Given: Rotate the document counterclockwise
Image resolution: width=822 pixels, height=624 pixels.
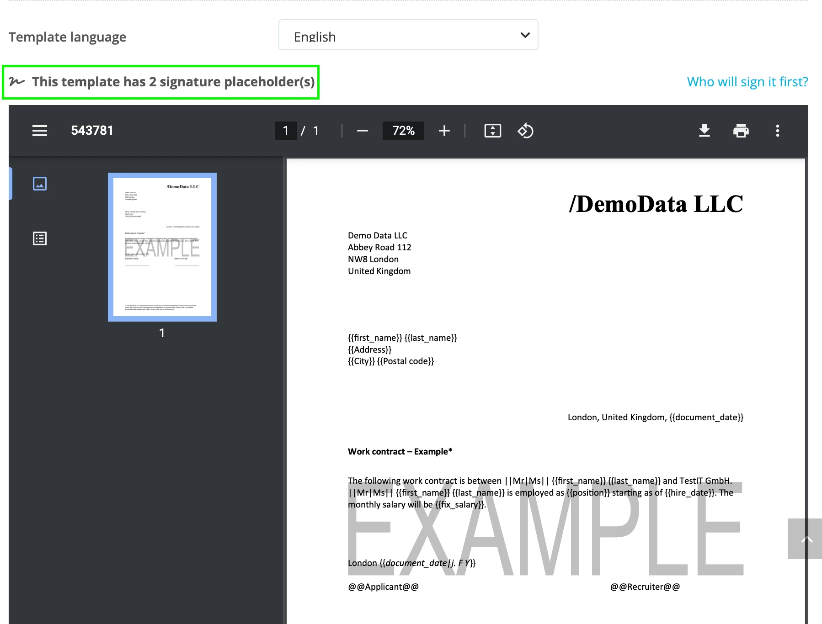Looking at the screenshot, I should coord(525,131).
